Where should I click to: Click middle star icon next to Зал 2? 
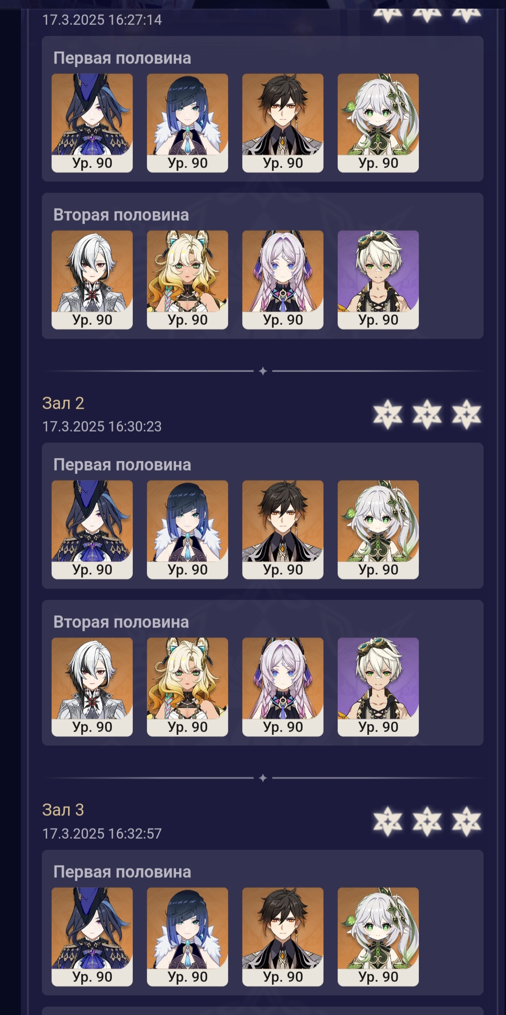(x=427, y=414)
